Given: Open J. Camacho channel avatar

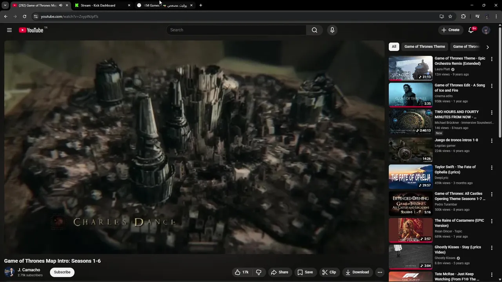Looking at the screenshot, I should pos(9,272).
